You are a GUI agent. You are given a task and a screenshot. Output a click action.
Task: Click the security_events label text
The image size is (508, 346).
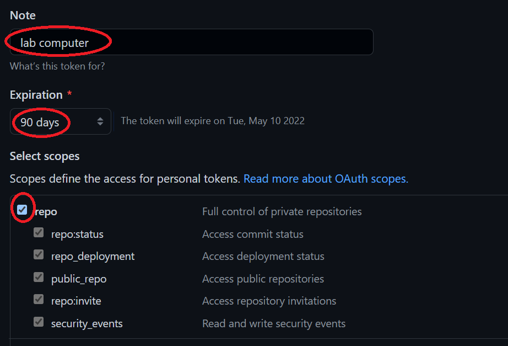pyautogui.click(x=87, y=324)
